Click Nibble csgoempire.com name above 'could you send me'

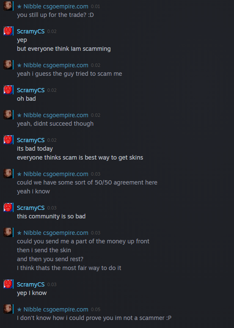pyautogui.click(x=56, y=233)
